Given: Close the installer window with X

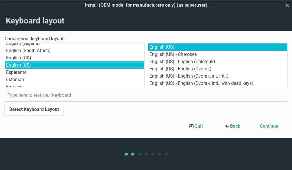Looking at the screenshot, I should point(287,5).
